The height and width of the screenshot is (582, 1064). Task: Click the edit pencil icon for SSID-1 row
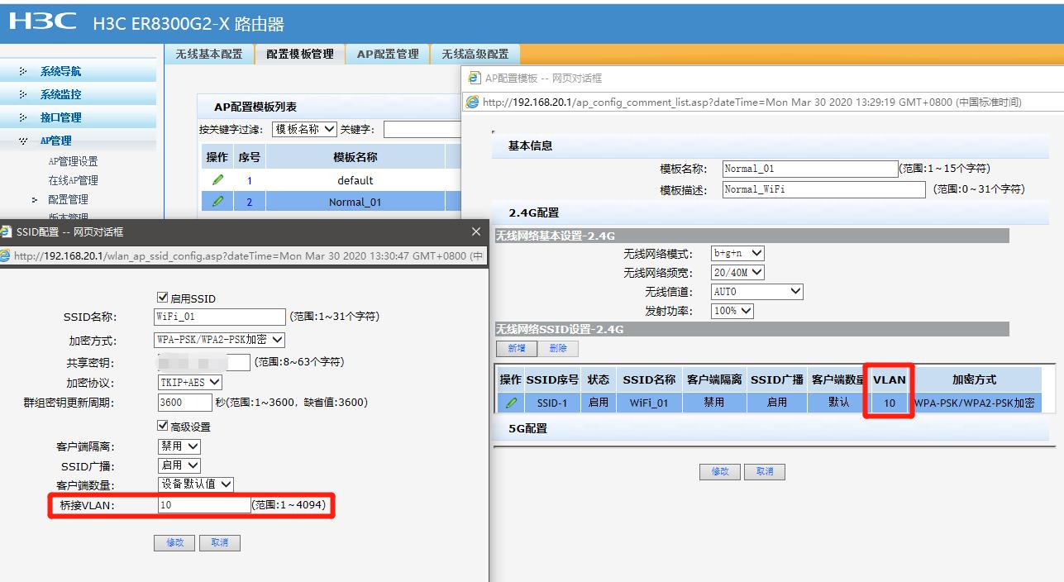click(x=511, y=403)
